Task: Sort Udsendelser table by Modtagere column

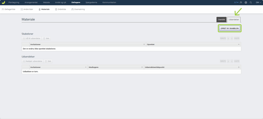Action: 116,67
